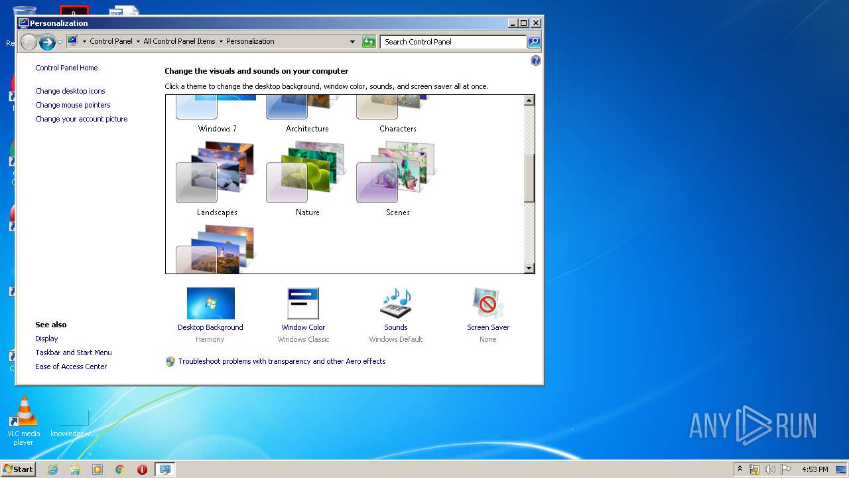Show hidden system tray icons
The image size is (849, 478).
(740, 469)
